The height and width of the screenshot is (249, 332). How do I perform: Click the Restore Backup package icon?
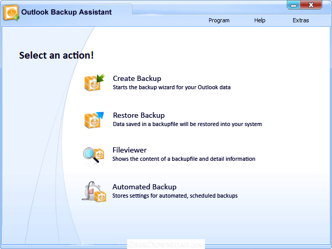coord(94,120)
